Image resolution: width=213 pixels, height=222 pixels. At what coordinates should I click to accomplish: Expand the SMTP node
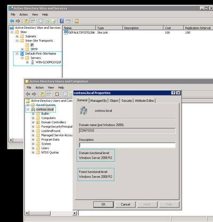coord(22,49)
